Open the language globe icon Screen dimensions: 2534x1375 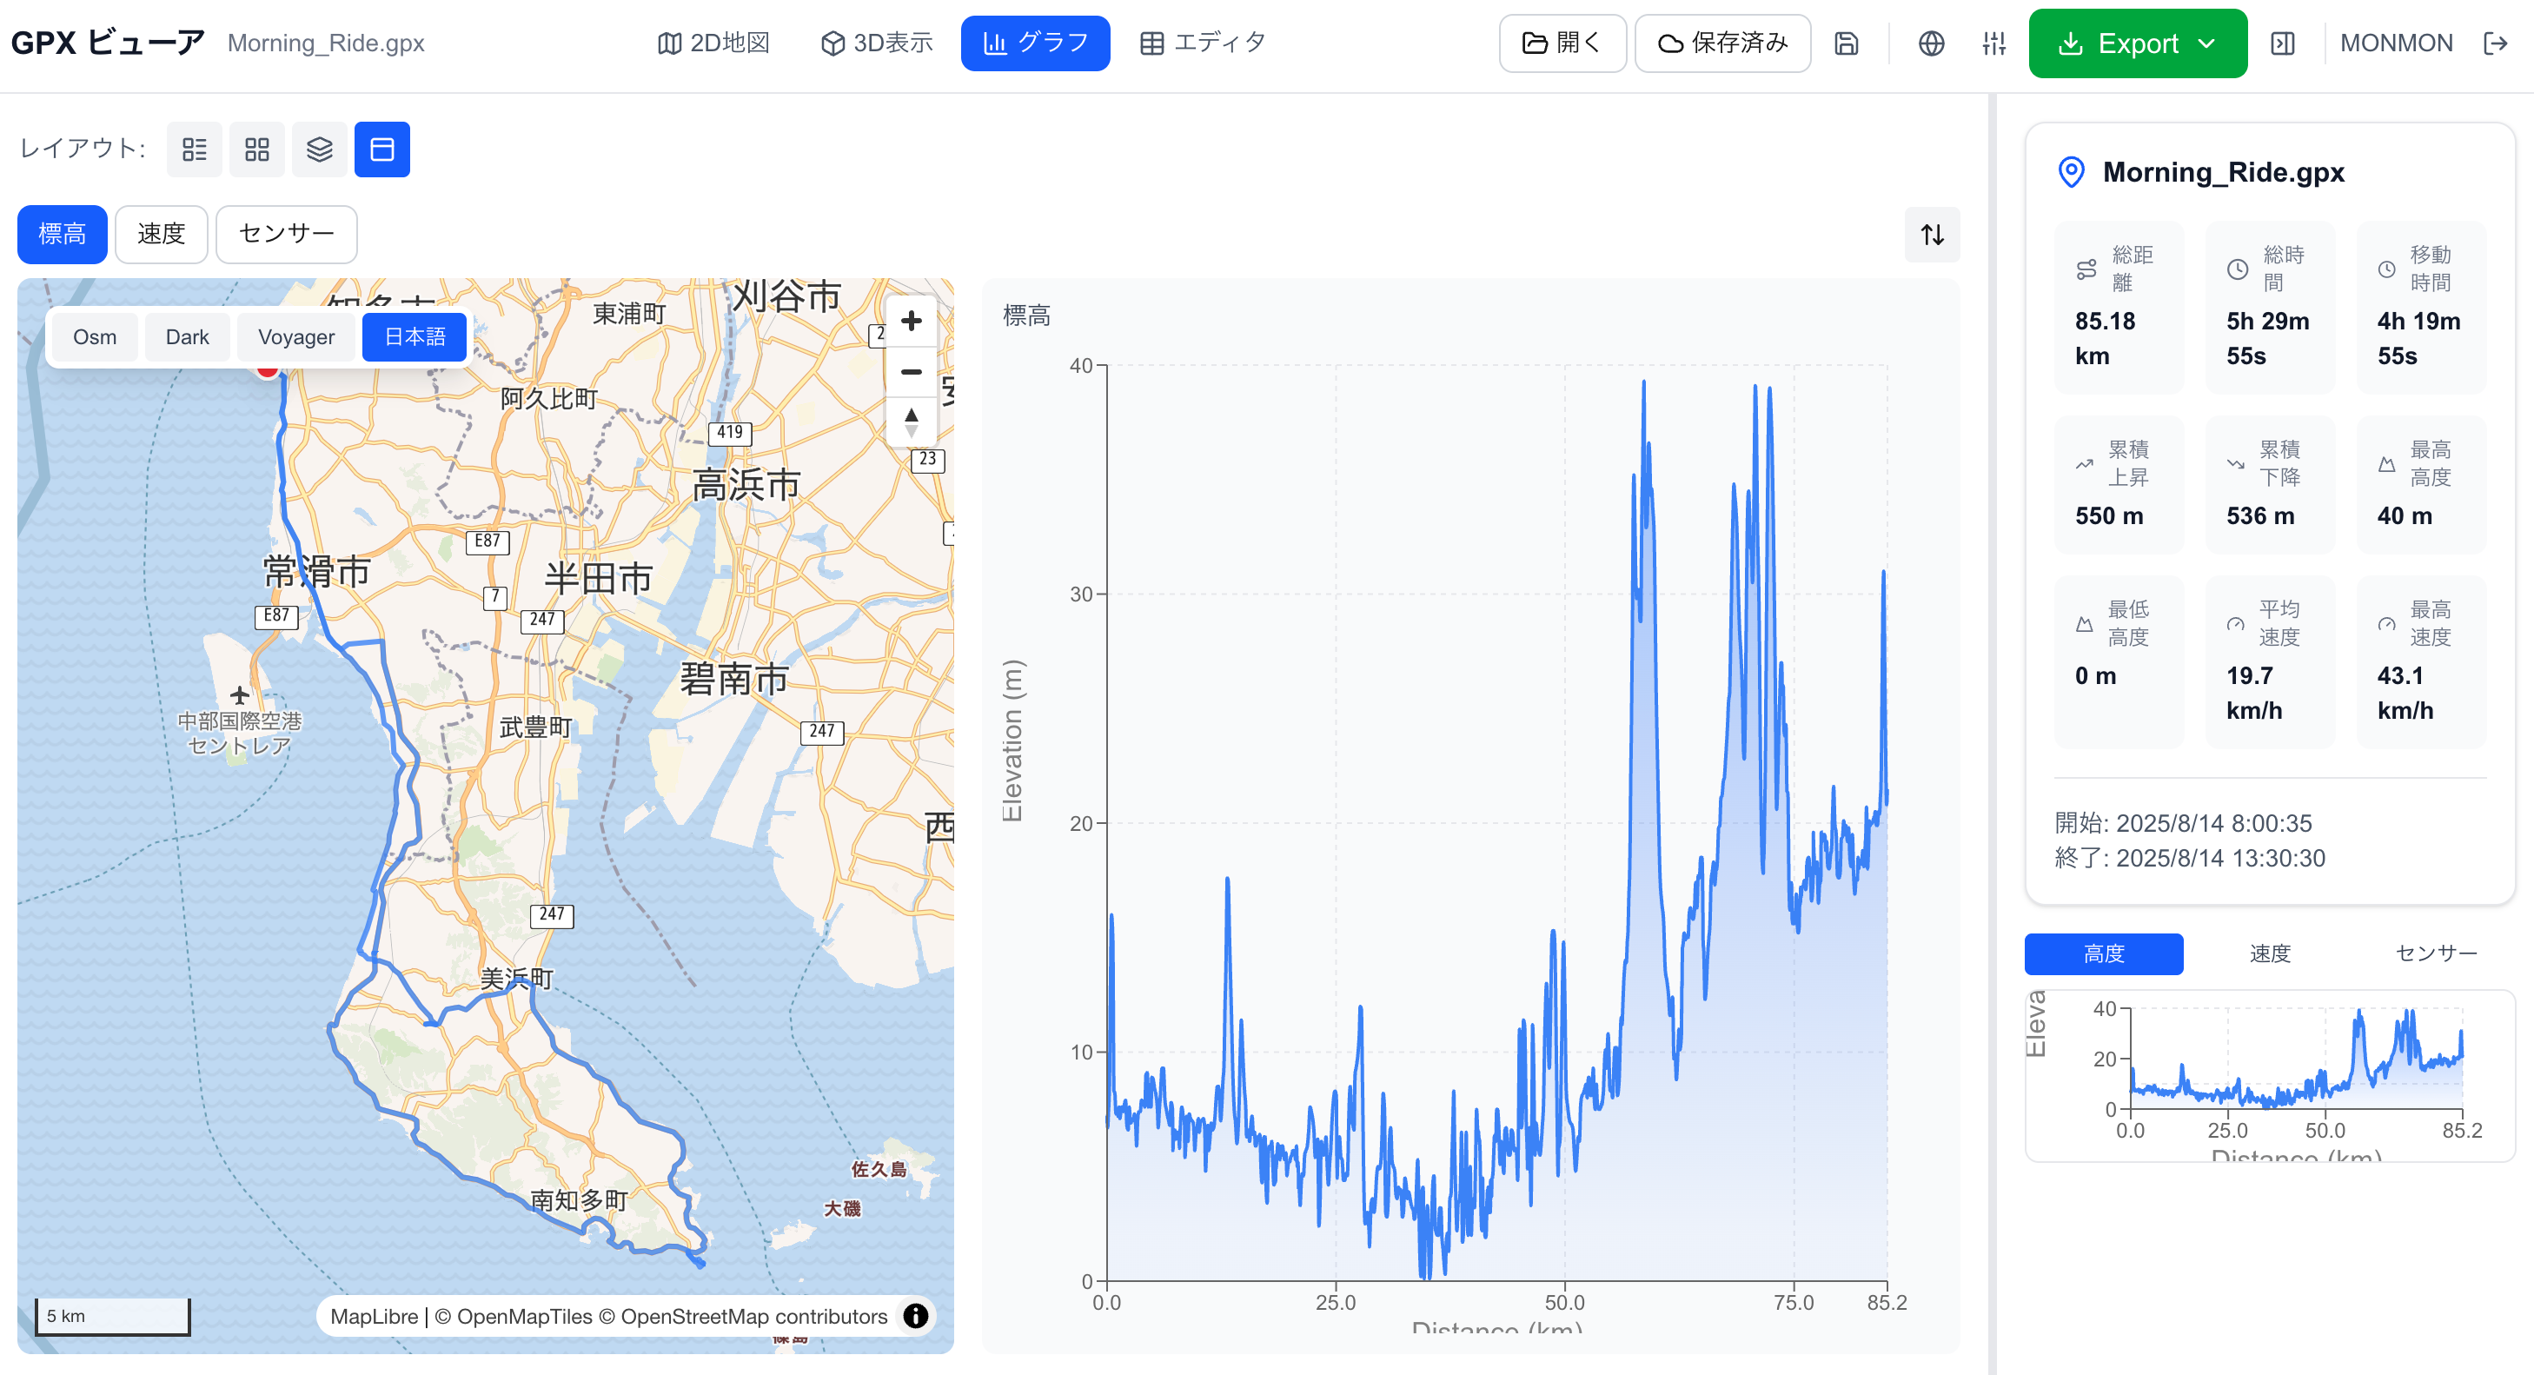(1931, 43)
